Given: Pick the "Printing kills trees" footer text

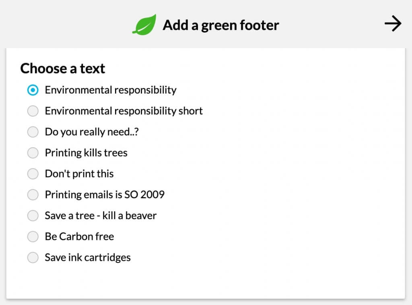Looking at the screenshot, I should pyautogui.click(x=33, y=152).
